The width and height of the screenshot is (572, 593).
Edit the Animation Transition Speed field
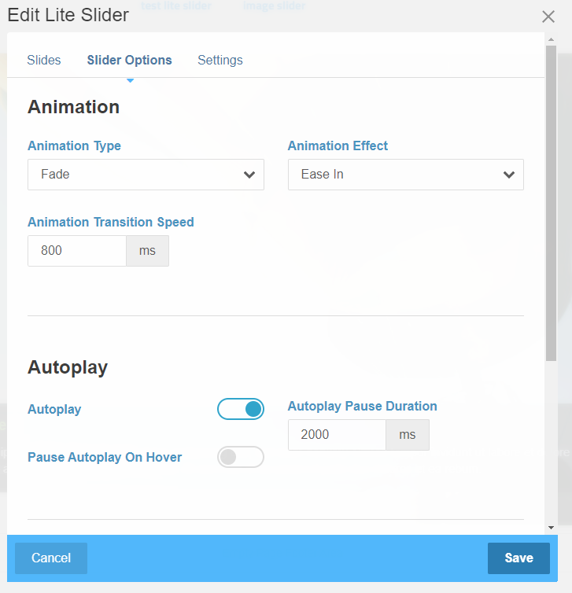(x=77, y=251)
